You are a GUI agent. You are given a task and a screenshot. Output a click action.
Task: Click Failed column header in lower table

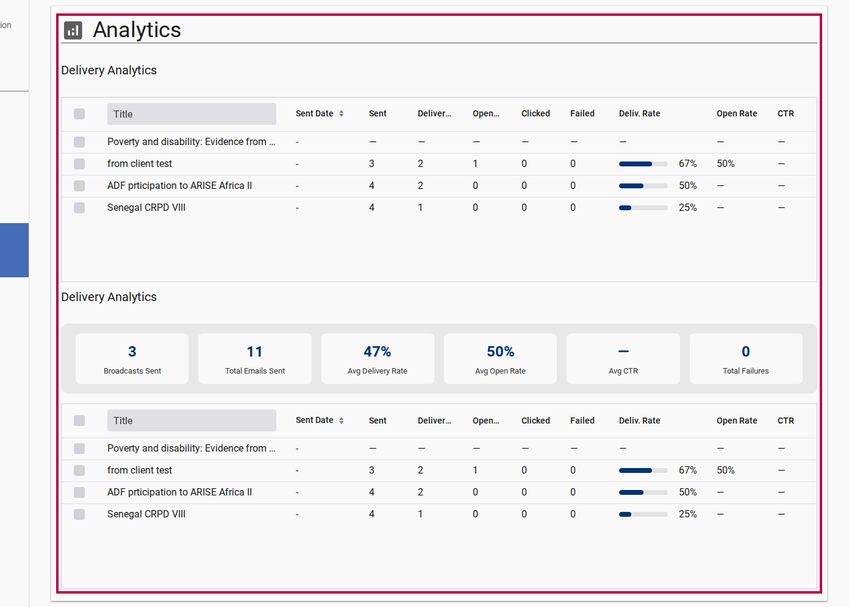point(582,421)
